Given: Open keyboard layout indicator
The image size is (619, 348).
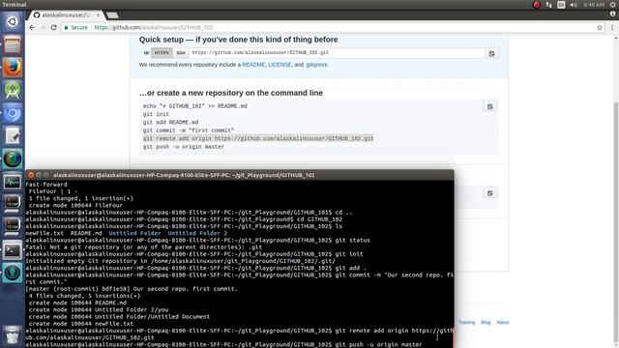Looking at the screenshot, I should (561, 5).
